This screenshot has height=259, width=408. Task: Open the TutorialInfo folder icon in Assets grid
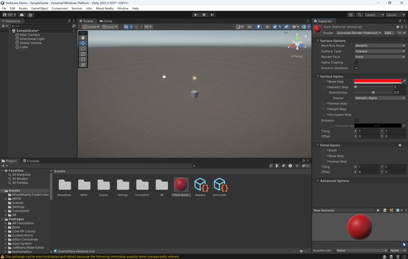tap(142, 185)
